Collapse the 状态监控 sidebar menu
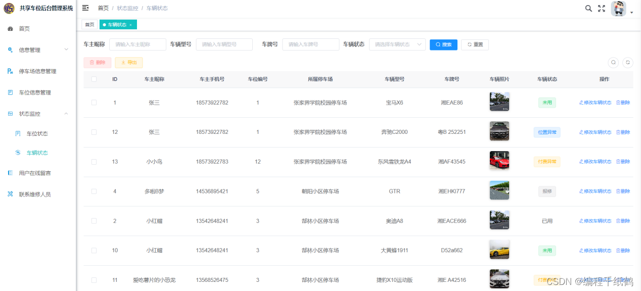Viewport: 641px width, 291px height. click(38, 114)
